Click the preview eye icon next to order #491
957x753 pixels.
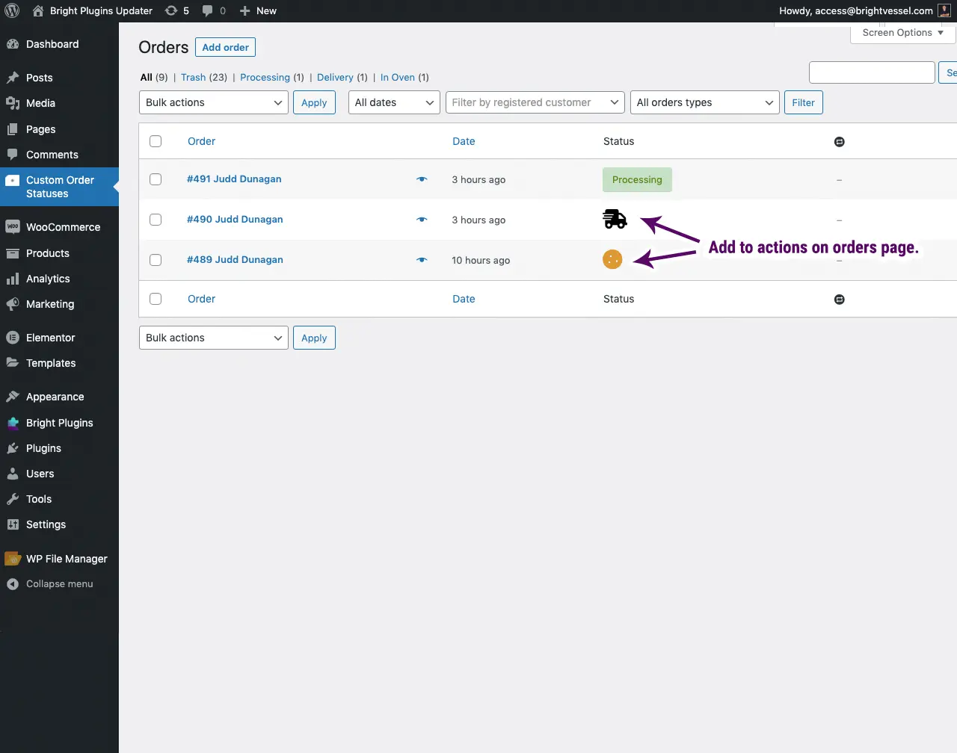click(x=422, y=179)
